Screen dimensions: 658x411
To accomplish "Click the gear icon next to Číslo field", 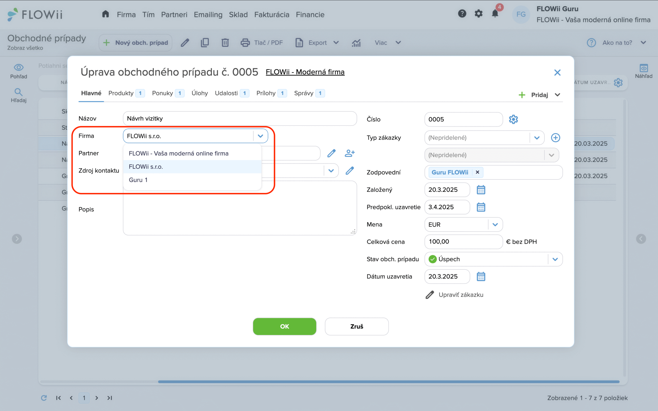I will [513, 119].
